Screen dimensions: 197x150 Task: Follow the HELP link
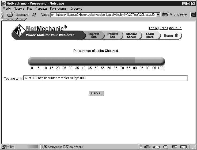pos(163,28)
